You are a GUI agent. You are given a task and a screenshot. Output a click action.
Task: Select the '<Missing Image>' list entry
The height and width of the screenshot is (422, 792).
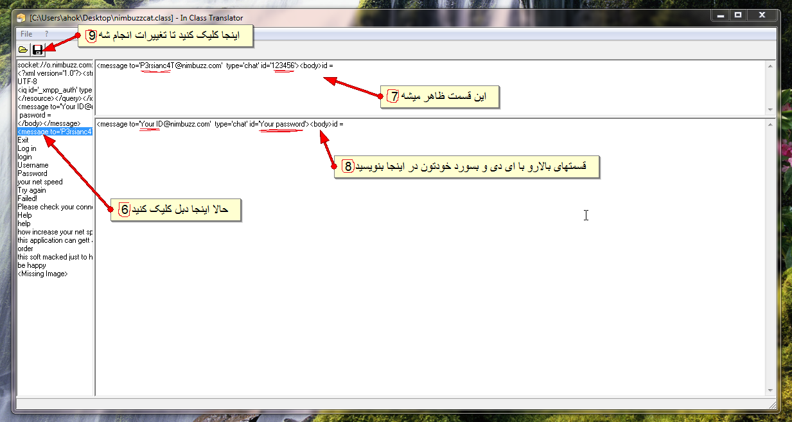[55, 274]
